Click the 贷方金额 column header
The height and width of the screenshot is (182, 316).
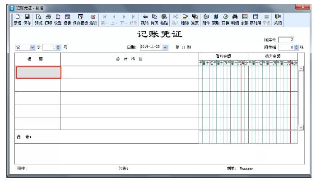[x=273, y=56]
